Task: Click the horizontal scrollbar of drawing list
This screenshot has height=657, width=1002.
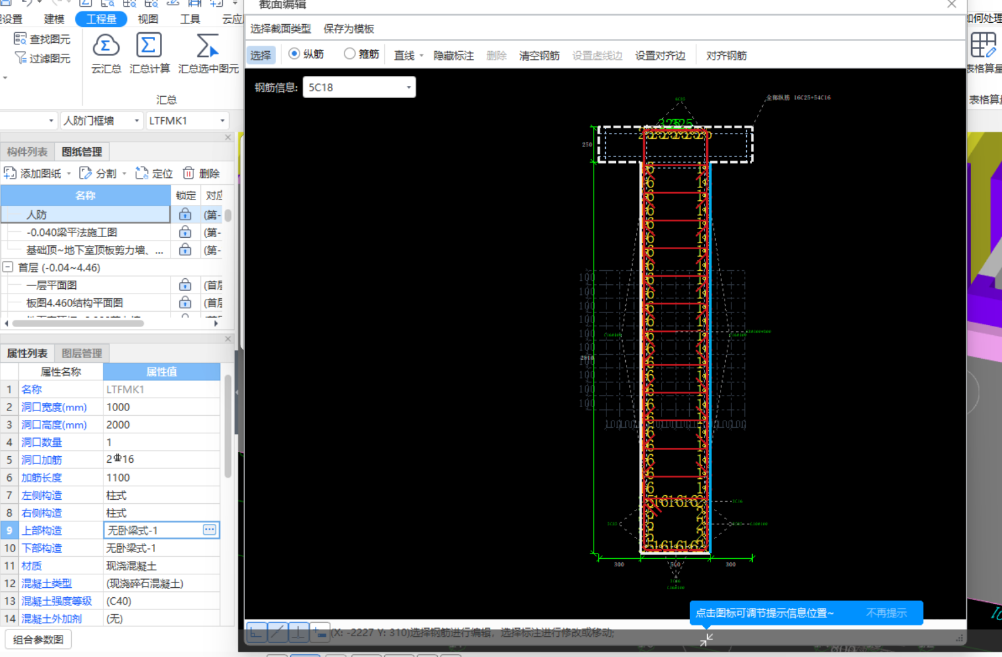Action: point(78,323)
